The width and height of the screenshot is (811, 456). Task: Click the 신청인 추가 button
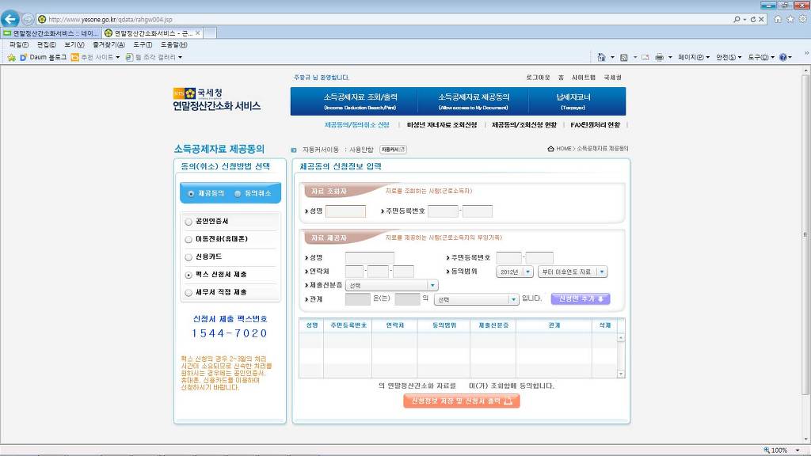[581, 298]
